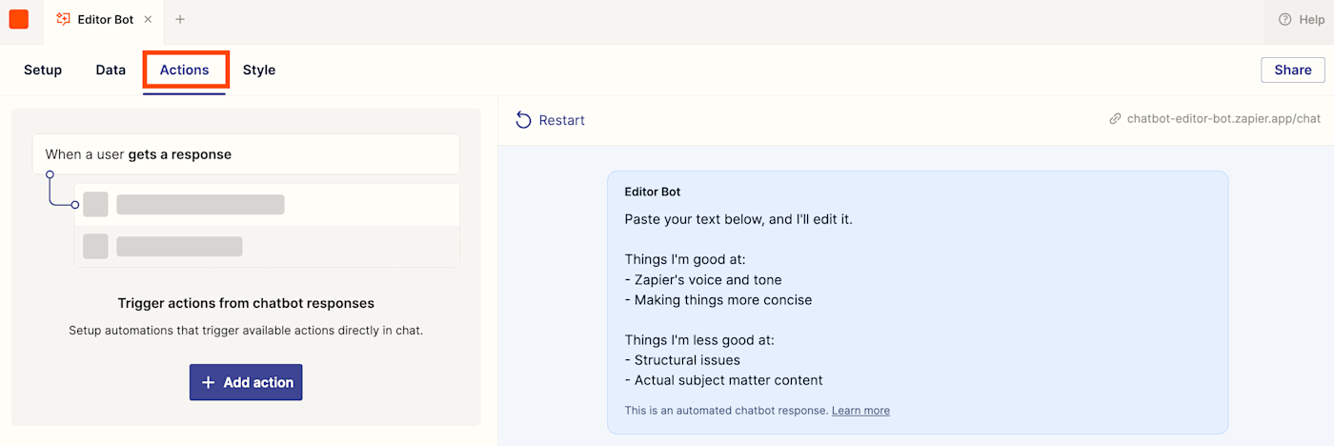Select the 'When a user gets a response' trigger

click(x=246, y=154)
